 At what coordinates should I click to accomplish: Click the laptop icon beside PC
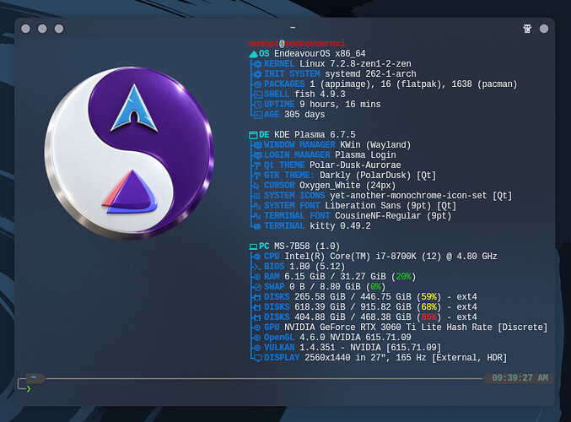click(x=253, y=246)
